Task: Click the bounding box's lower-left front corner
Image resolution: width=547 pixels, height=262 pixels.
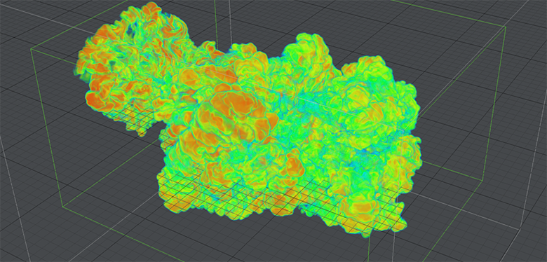Action: point(63,206)
